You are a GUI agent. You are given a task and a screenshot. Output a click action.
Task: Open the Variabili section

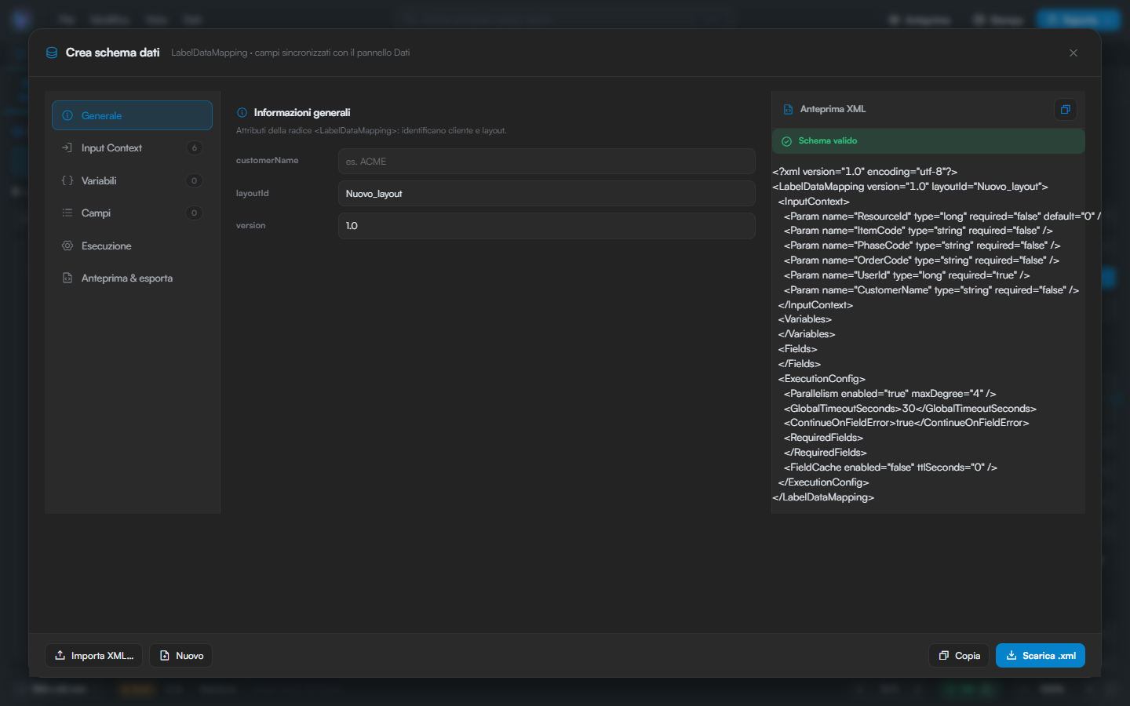coord(132,180)
